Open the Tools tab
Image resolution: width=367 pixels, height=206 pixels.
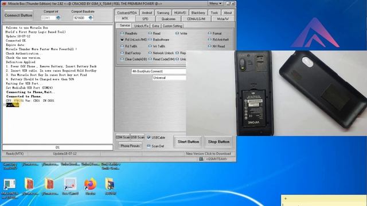point(214,13)
